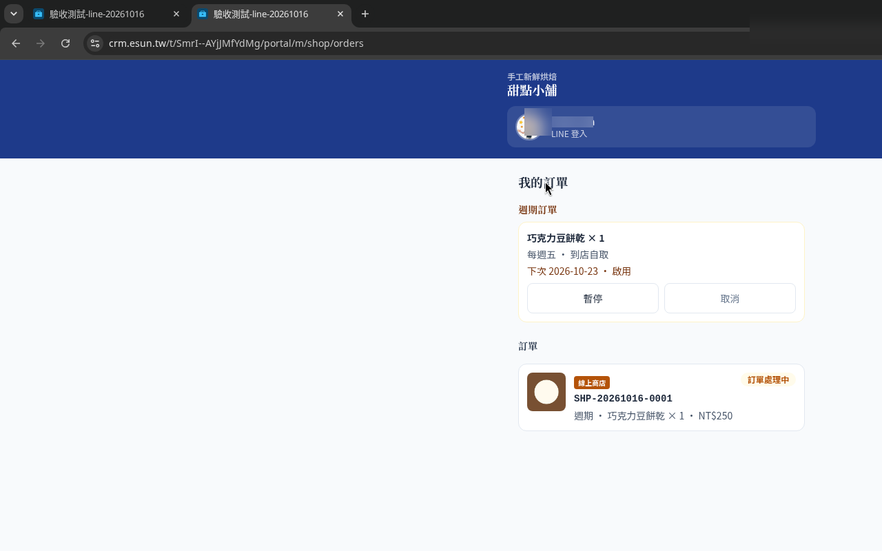The image size is (882, 551).
Task: Click the 訂單處理中 status badge
Action: tap(768, 380)
